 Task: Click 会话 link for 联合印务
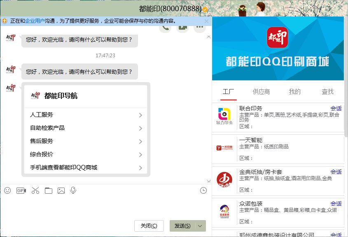[x=336, y=108]
